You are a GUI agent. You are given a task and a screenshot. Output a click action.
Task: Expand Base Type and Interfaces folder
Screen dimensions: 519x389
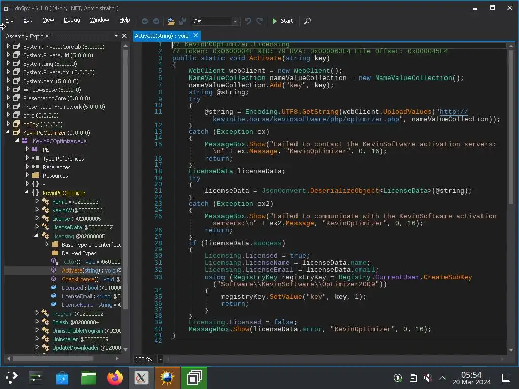(x=47, y=244)
